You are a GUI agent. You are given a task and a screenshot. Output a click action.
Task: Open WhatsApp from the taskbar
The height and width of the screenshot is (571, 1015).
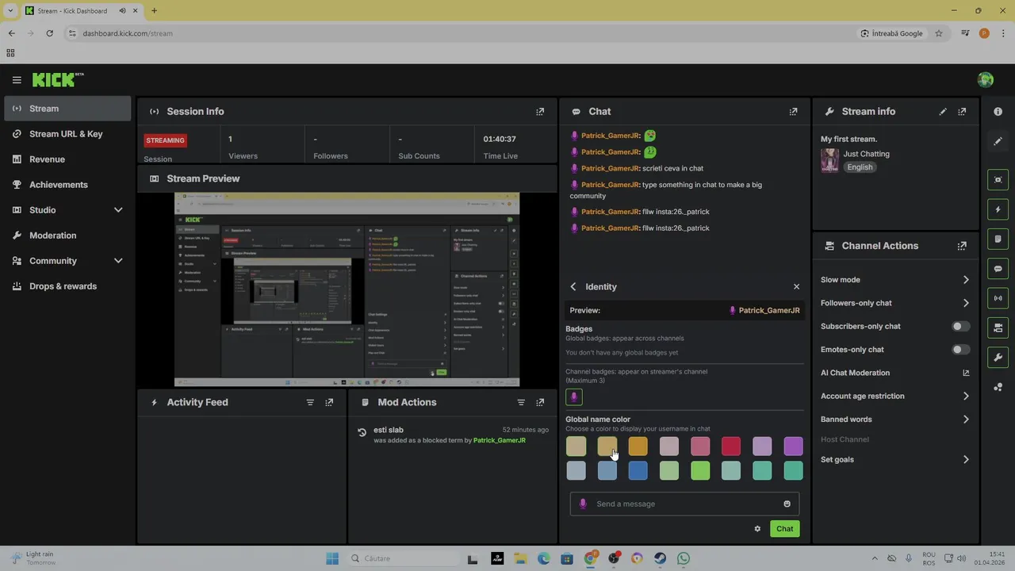(684, 558)
